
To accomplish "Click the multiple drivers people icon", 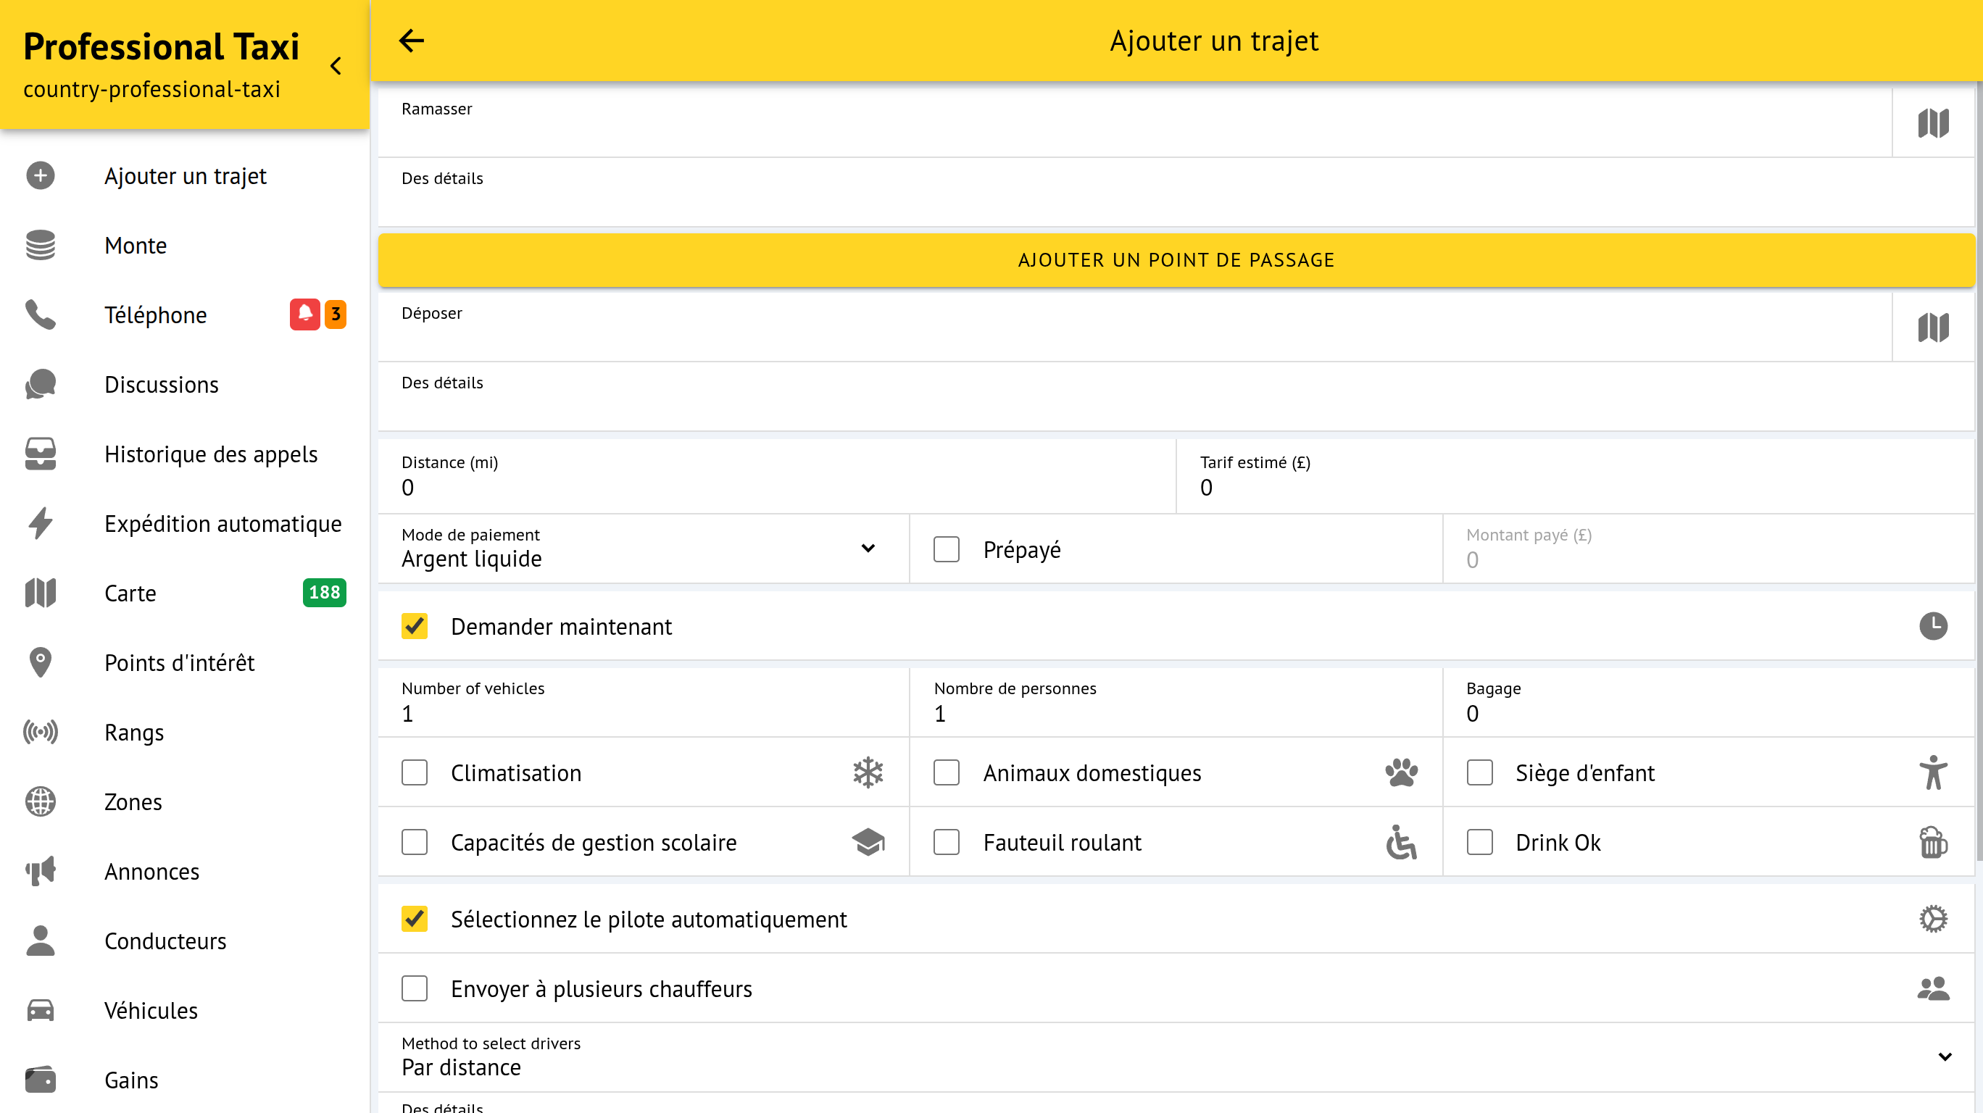I will [1932, 988].
